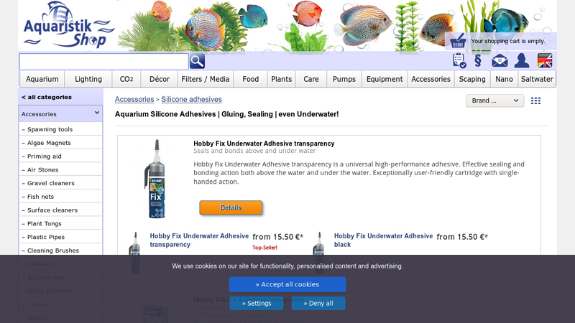Viewport: 575px width, 323px height.
Task: Open Hobby Fix Underwater Adhesive transparency variant link
Action: pyautogui.click(x=199, y=240)
